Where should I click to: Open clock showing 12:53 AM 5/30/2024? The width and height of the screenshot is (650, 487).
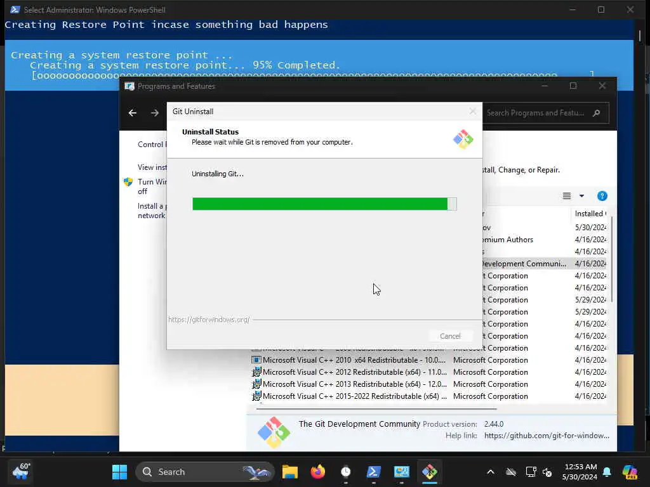(580, 472)
